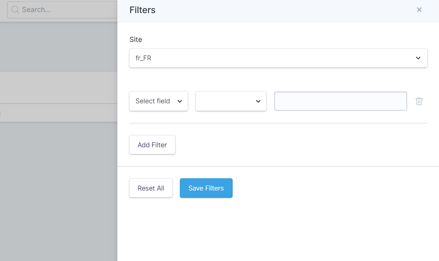This screenshot has height=261, width=439.
Task: Pick a comparison operator for the filter
Action: coord(231,101)
